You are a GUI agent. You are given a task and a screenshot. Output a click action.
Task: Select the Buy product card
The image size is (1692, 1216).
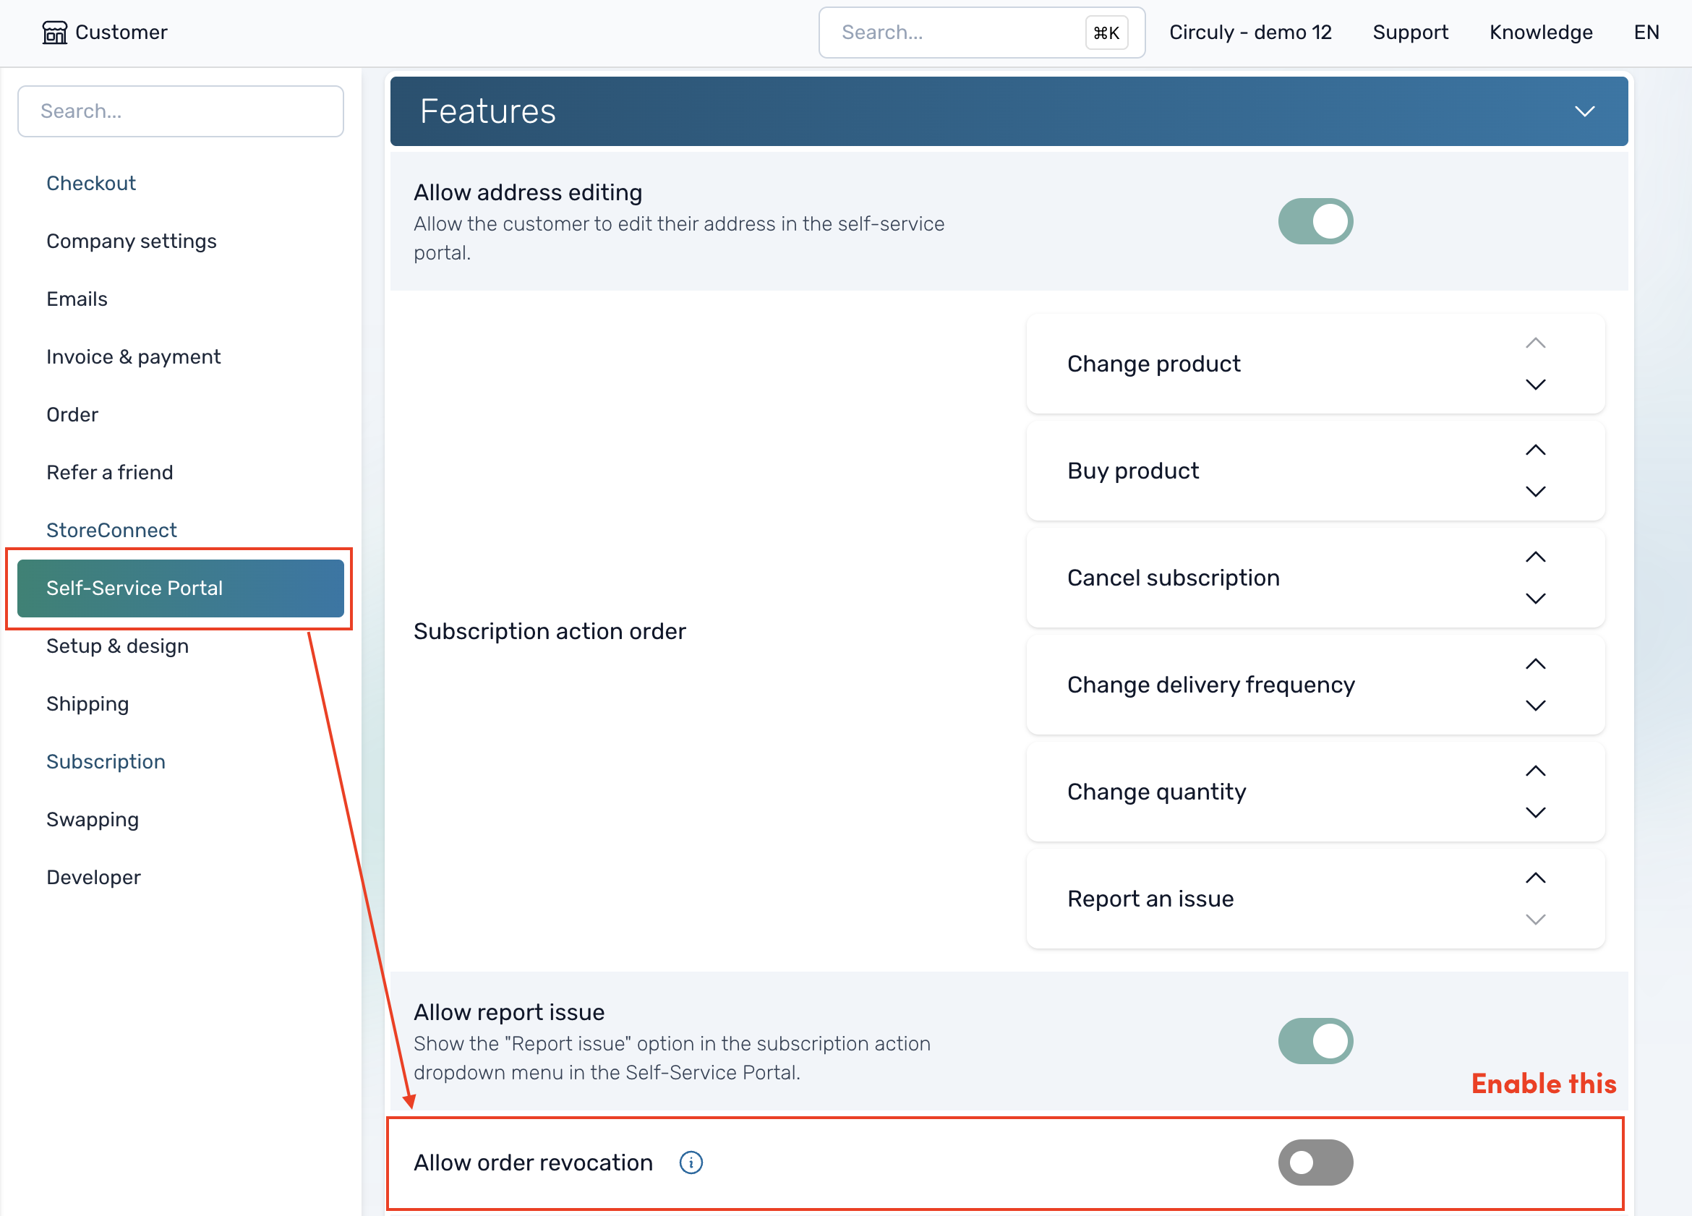tap(1315, 471)
